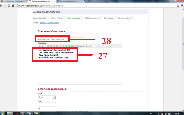The image size is (184, 115).
Task: Select the Ввод описания step
Action: (x=73, y=18)
